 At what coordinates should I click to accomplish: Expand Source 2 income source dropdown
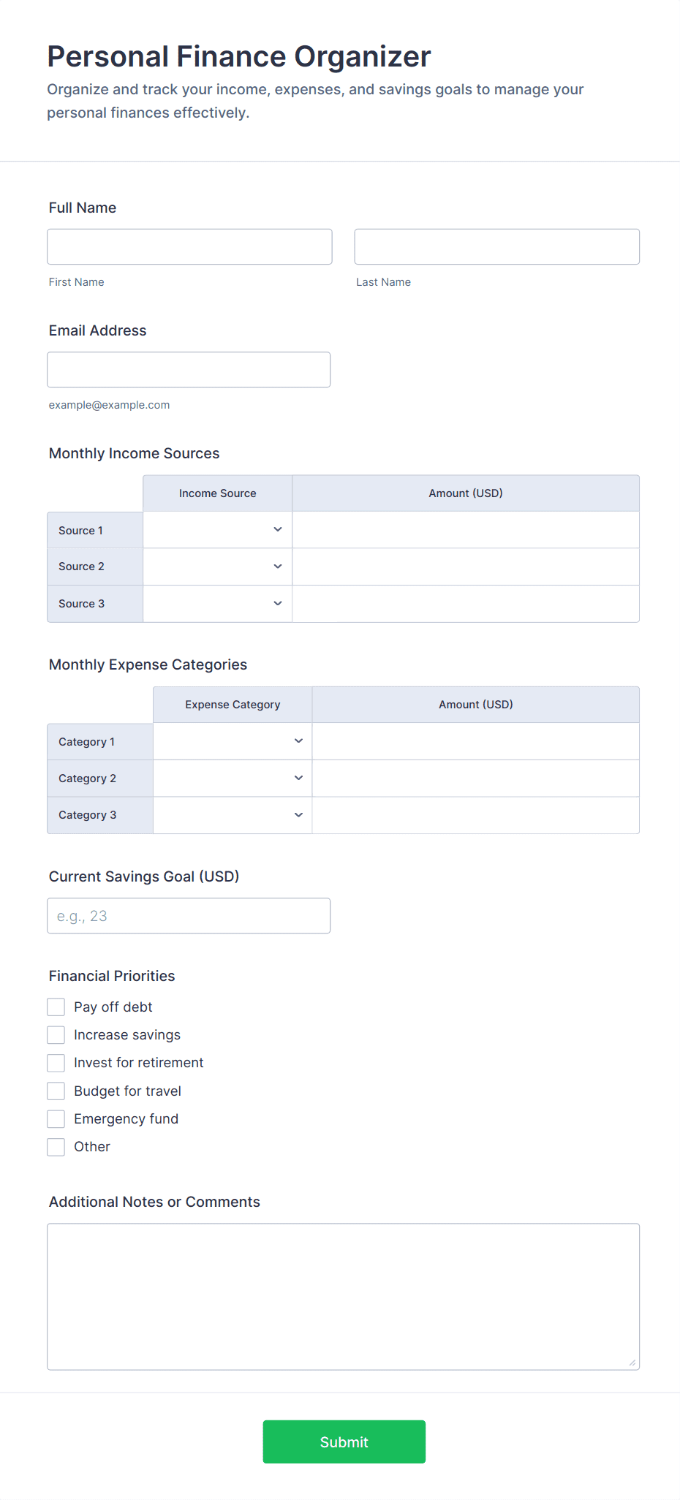click(217, 567)
